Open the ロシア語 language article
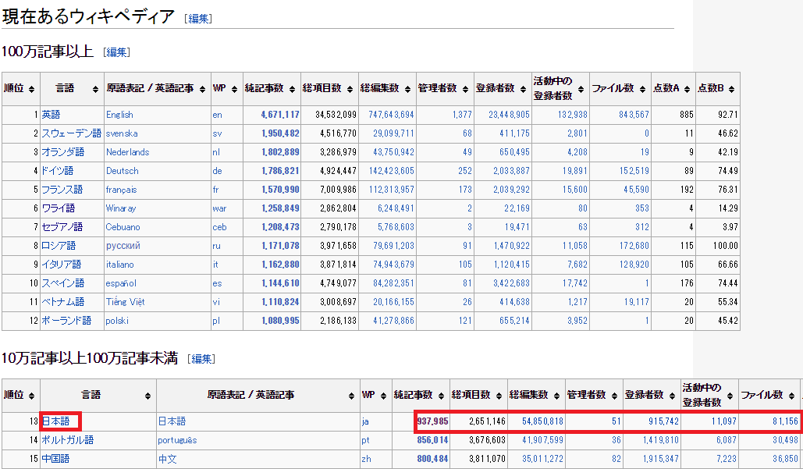Image resolution: width=803 pixels, height=469 pixels. [59, 246]
